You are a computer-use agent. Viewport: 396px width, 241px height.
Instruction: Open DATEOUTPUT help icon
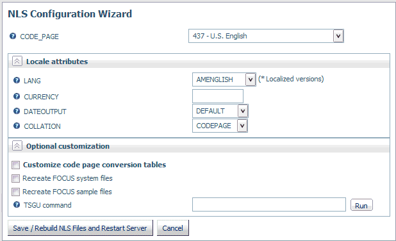(x=17, y=111)
